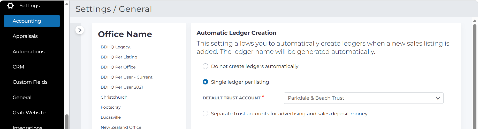Expand the collapsed panel with chevron arrow
The width and height of the screenshot is (479, 129).
(80, 30)
